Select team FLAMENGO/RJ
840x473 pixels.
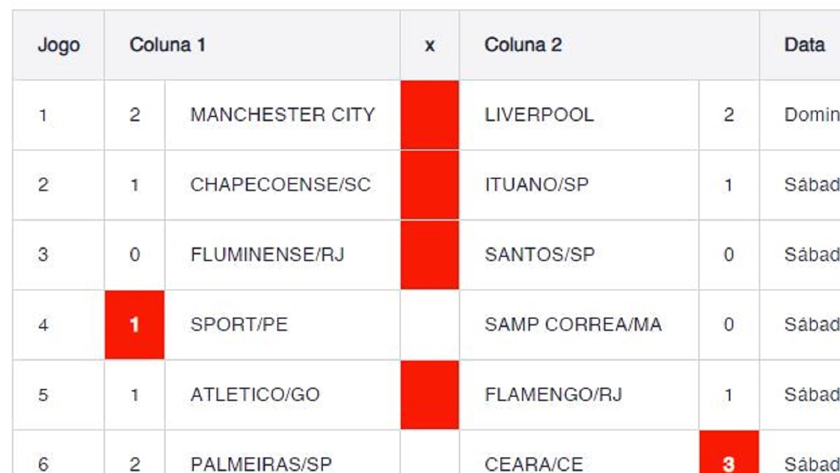553,395
